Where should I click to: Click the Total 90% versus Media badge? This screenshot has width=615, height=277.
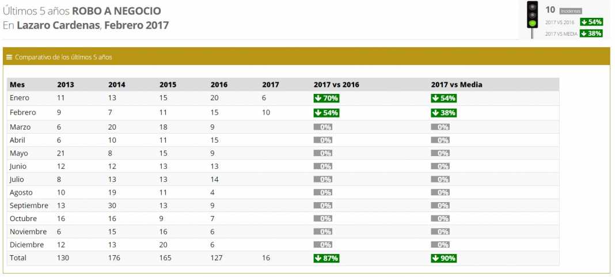pos(443,258)
